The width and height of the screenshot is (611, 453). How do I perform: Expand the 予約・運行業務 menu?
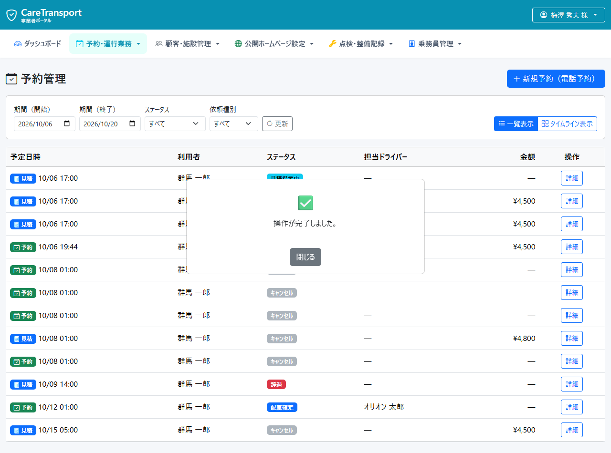[x=108, y=44]
